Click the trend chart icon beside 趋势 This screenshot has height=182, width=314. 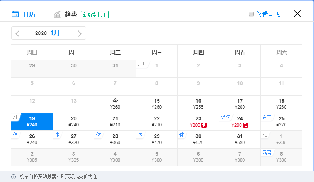[57, 14]
